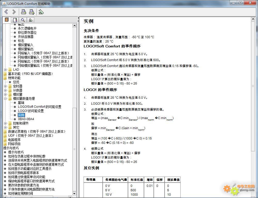The width and height of the screenshot is (258, 198).
Task: Select the 数据记录简档 folder
Action: (x=37, y=131)
